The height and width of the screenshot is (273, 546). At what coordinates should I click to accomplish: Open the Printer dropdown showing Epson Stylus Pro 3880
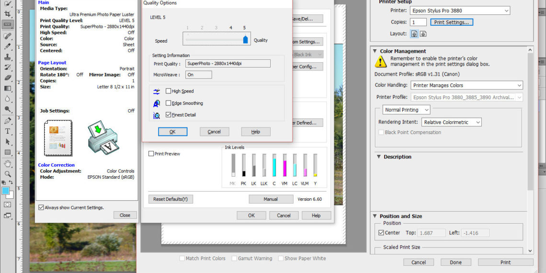460,11
